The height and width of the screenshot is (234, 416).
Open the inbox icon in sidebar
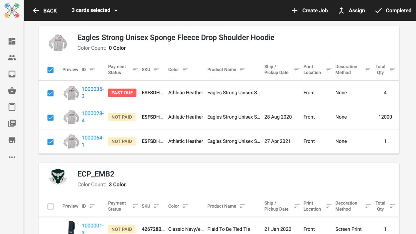[12, 74]
